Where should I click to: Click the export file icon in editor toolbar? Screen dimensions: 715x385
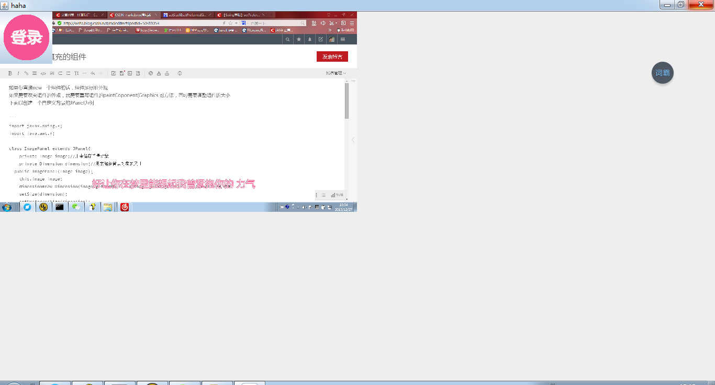167,73
